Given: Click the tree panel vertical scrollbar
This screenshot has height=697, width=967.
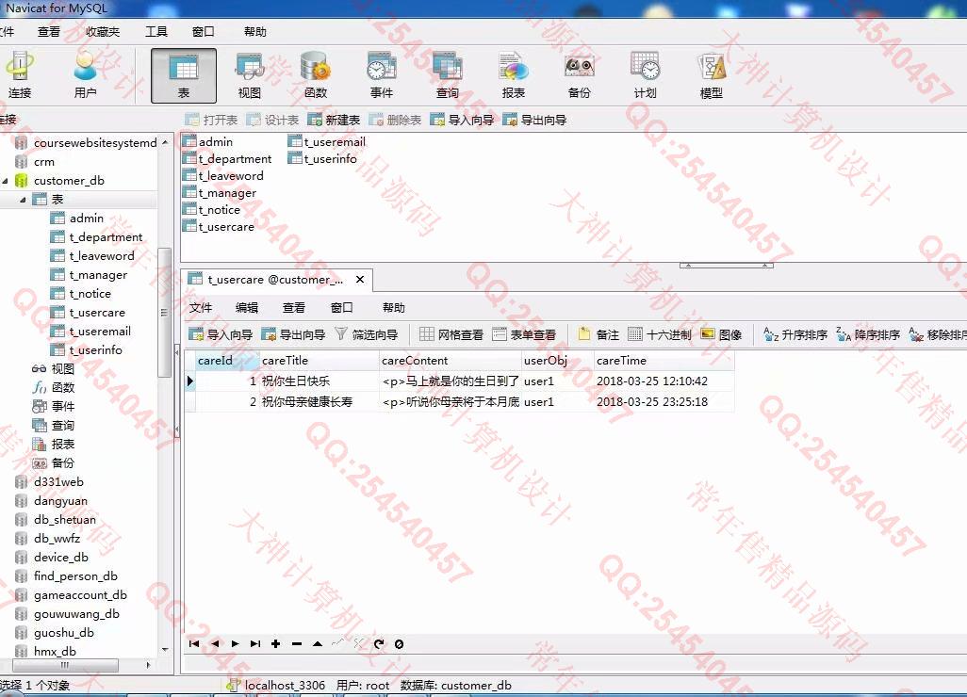Looking at the screenshot, I should (x=164, y=312).
